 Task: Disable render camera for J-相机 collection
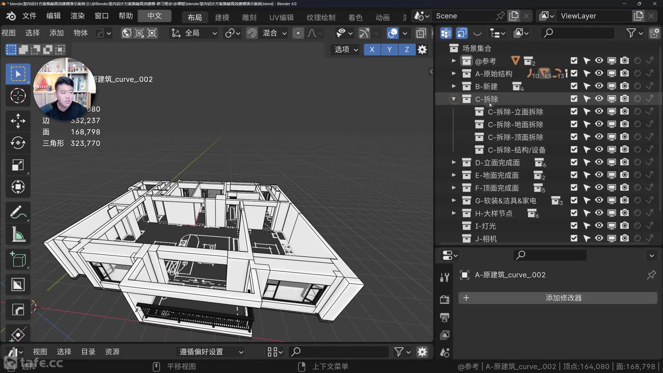(624, 238)
